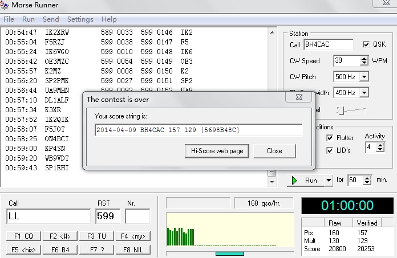Open the Send menu
Image resolution: width=397 pixels, height=258 pixels.
[x=51, y=19]
